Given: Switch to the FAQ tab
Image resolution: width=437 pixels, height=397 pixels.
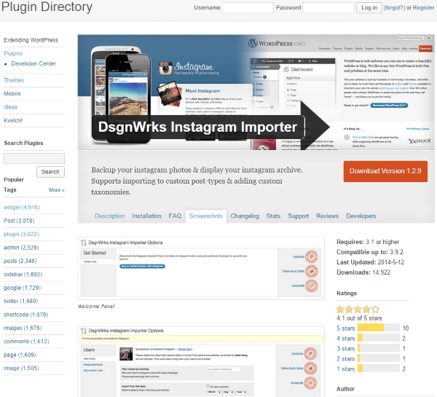Looking at the screenshot, I should click(x=175, y=216).
